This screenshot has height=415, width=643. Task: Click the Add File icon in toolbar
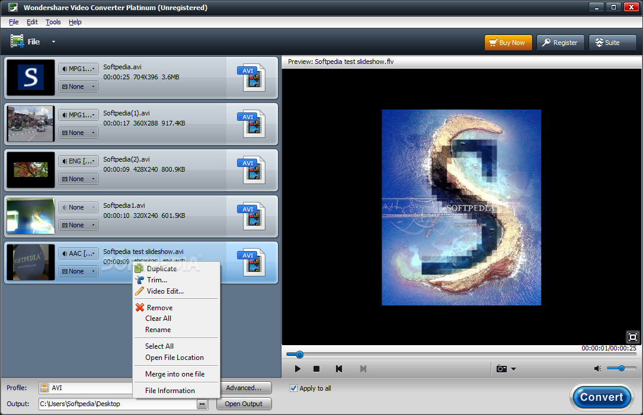17,41
